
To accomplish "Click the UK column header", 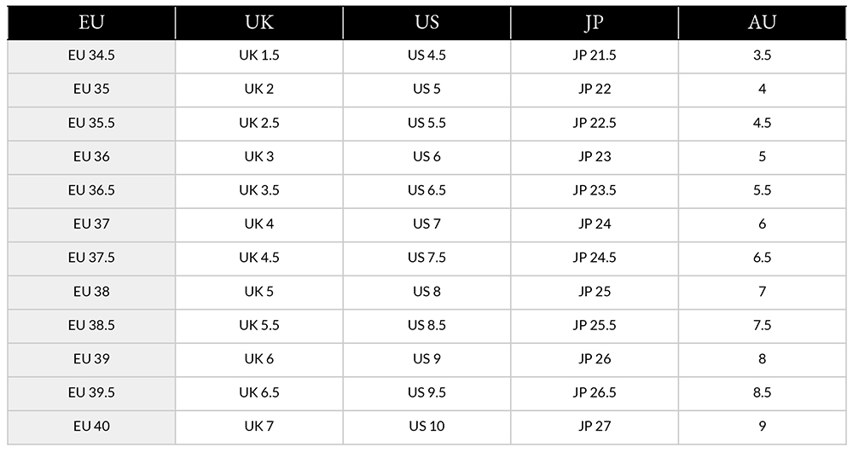I will click(x=259, y=22).
